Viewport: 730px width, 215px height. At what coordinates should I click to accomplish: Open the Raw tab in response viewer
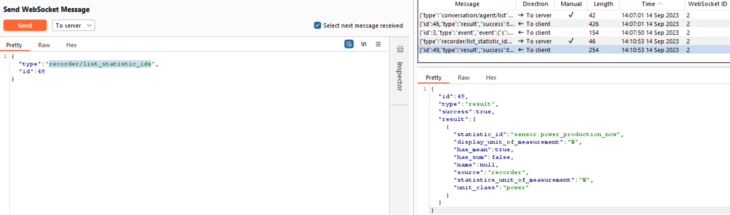point(463,78)
